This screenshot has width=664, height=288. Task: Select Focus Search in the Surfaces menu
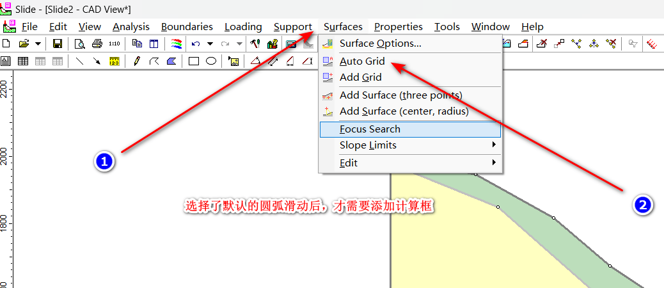tap(410, 129)
